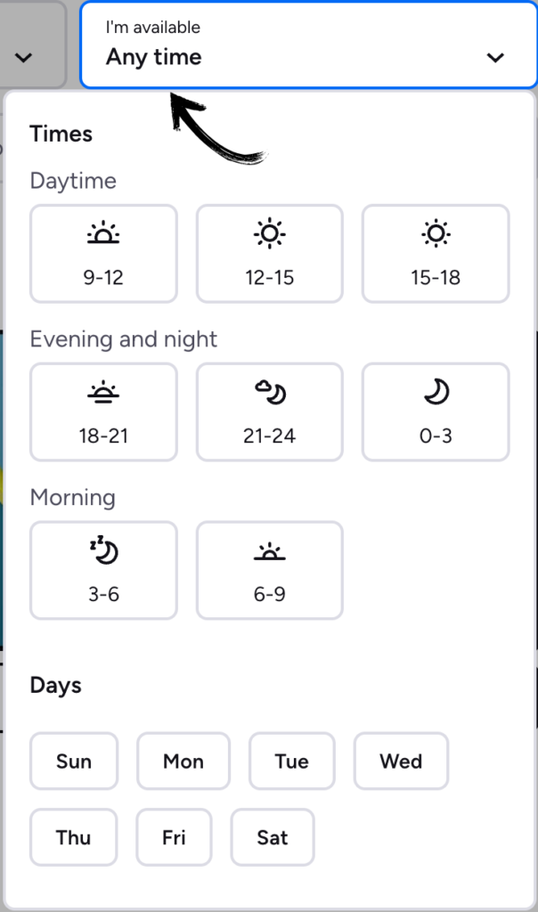The image size is (538, 912).
Task: Select the Thu day button
Action: (x=73, y=837)
